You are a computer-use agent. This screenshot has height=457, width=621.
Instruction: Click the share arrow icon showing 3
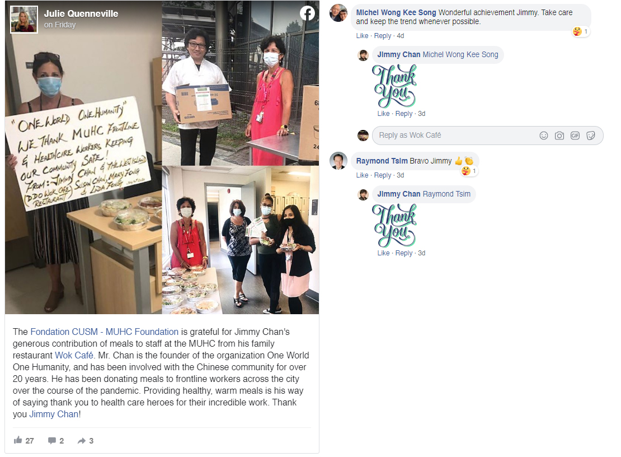pyautogui.click(x=86, y=440)
